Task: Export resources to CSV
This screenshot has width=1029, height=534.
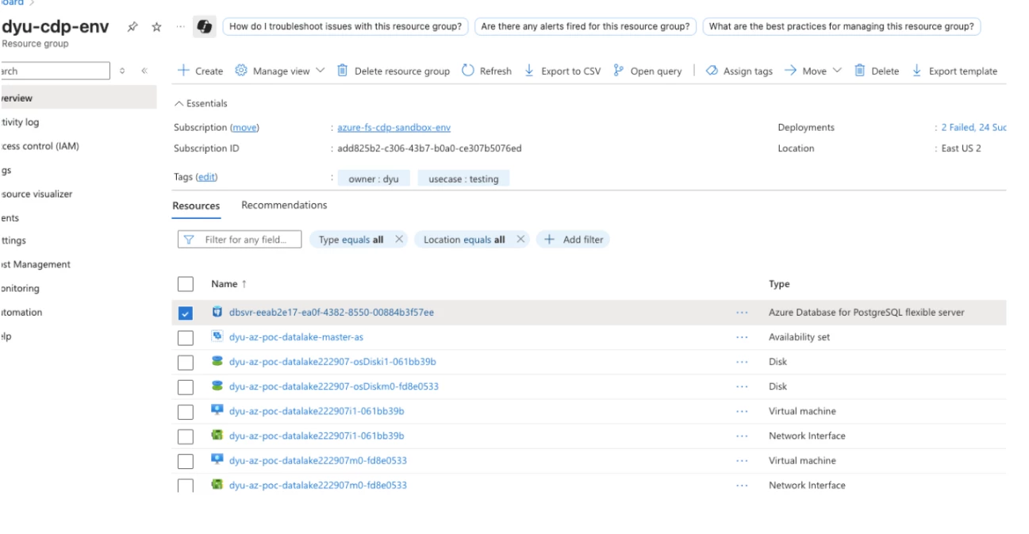Action: 562,71
